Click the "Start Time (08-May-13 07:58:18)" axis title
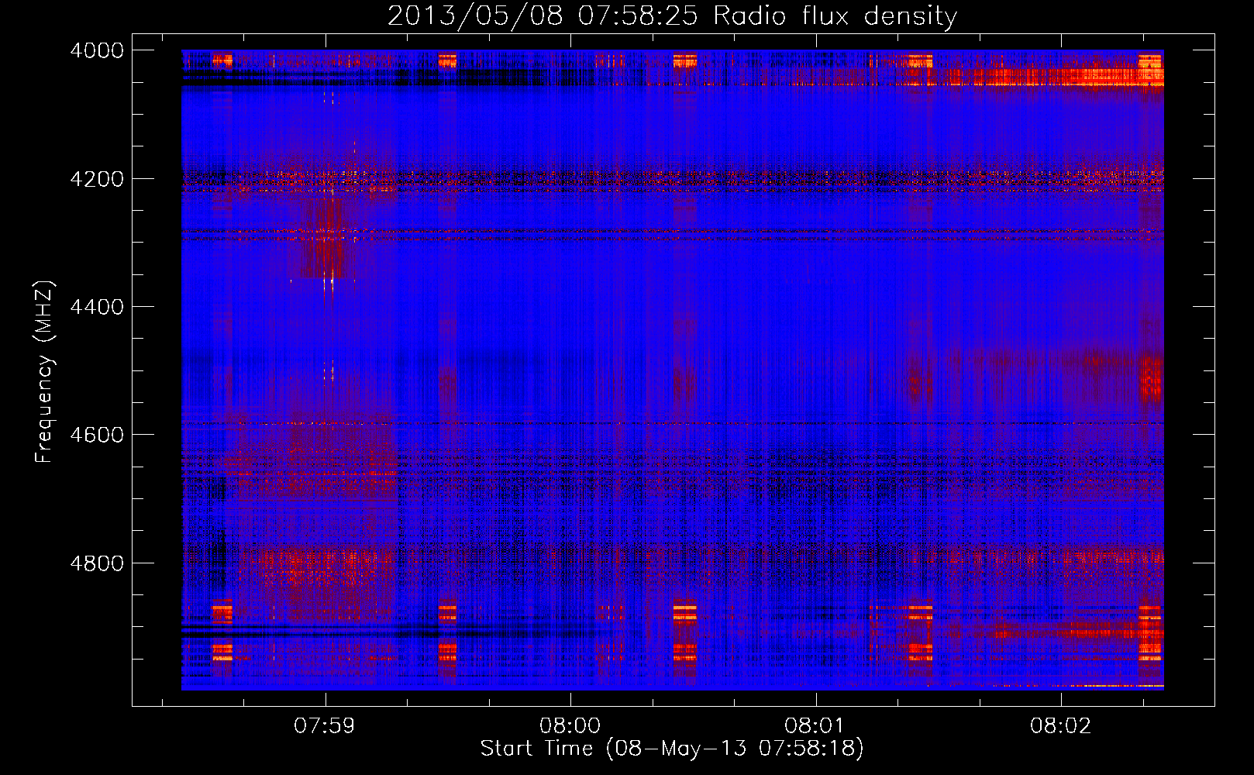Viewport: 1254px width, 775px height. coord(672,749)
